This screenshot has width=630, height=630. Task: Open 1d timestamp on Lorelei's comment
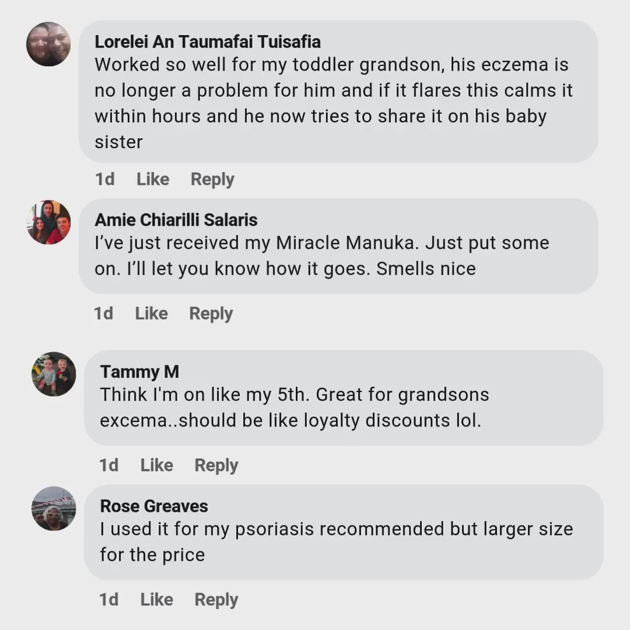click(x=105, y=179)
